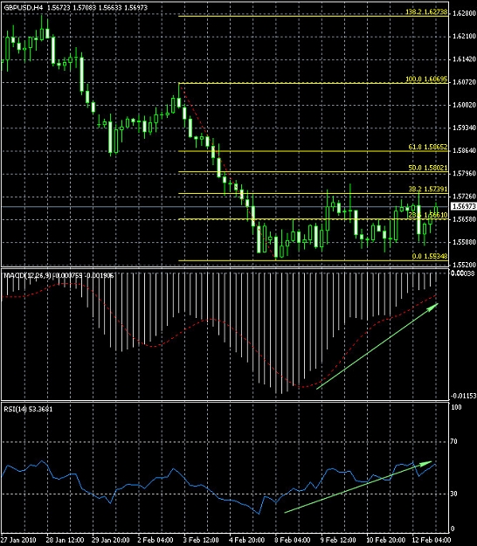
Task: Click the 4 Feb 20:00 time label
Action: point(247,540)
